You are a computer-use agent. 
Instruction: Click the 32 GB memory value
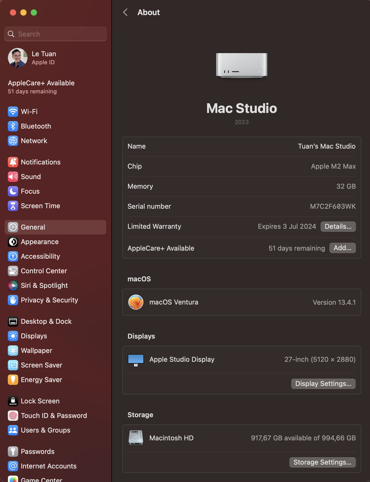point(346,186)
